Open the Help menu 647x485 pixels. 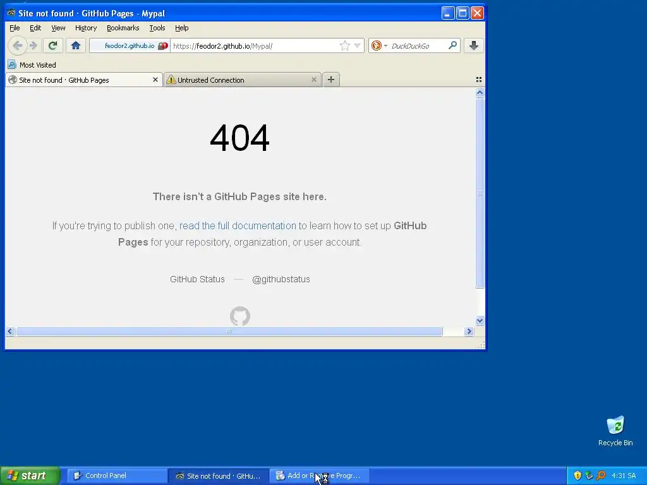[x=181, y=28]
